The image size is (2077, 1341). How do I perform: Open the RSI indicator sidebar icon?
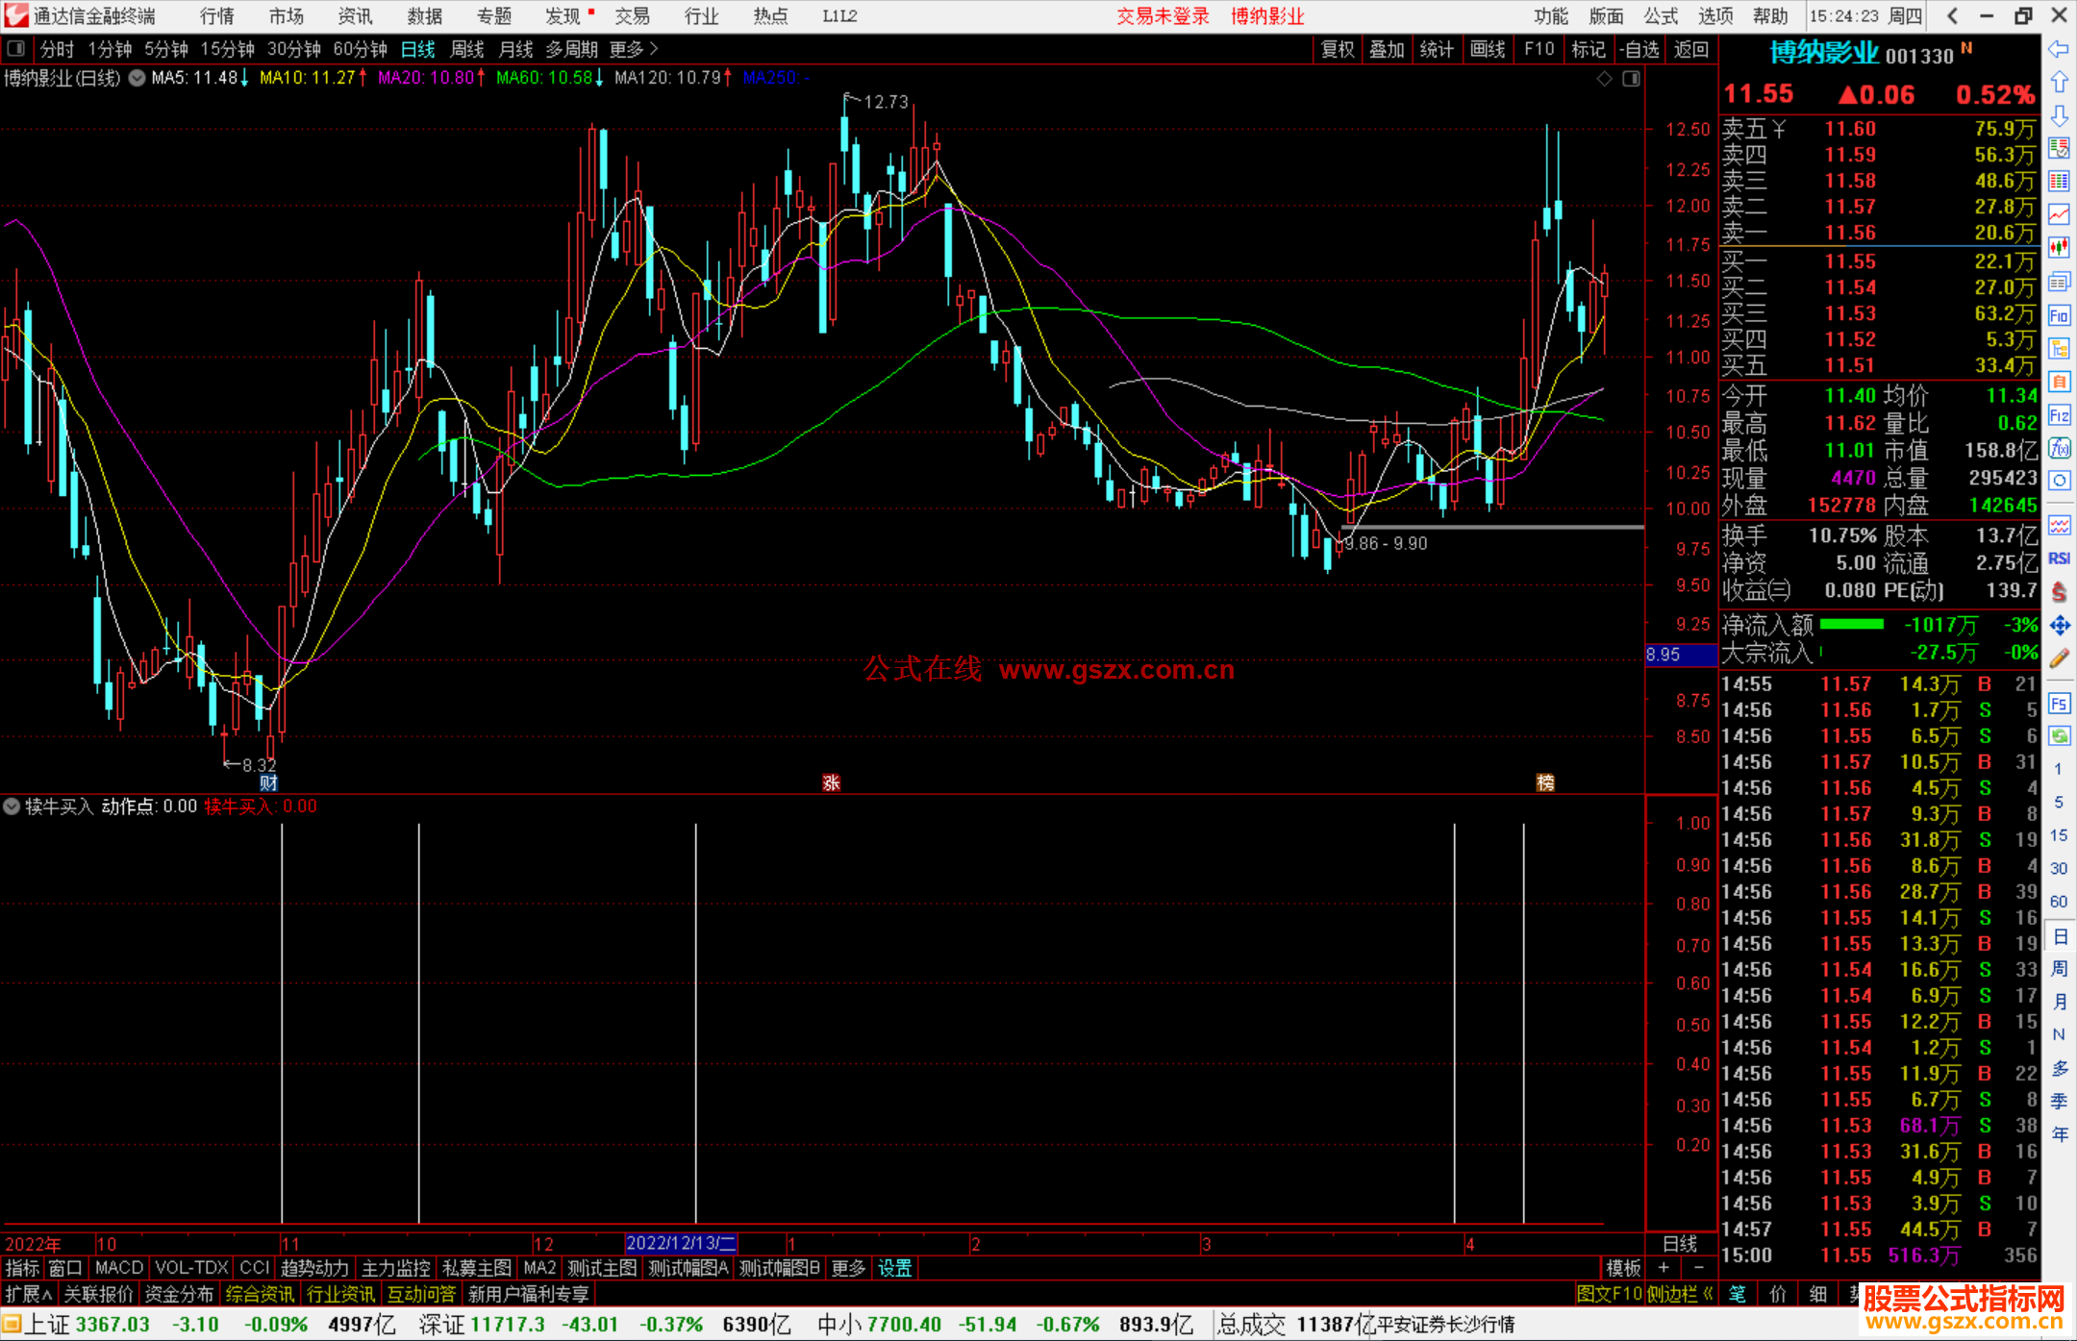coord(2059,559)
